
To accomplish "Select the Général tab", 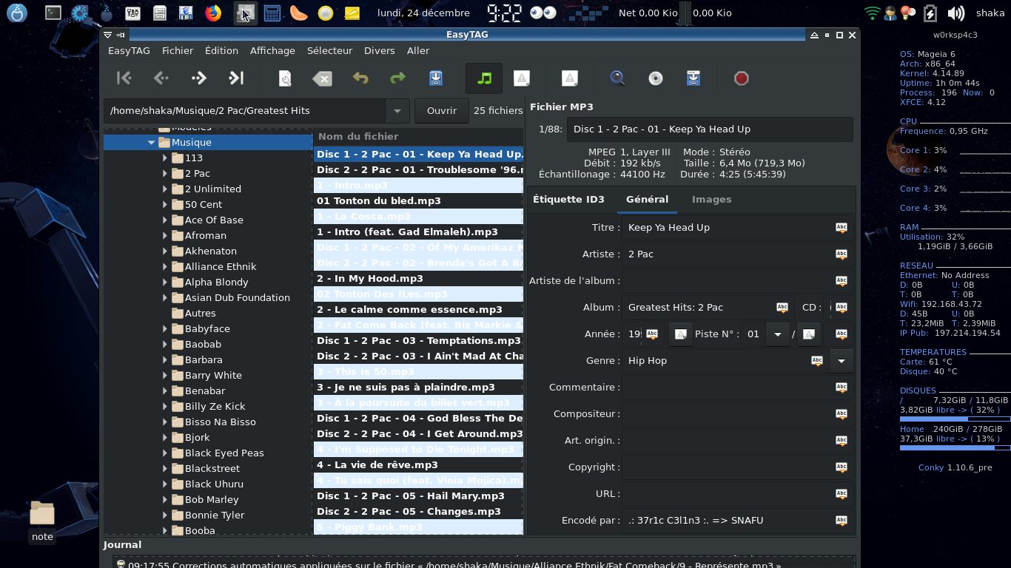I will (647, 200).
